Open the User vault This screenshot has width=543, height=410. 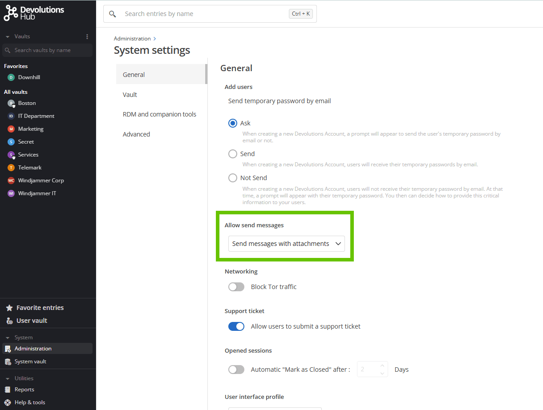point(31,321)
